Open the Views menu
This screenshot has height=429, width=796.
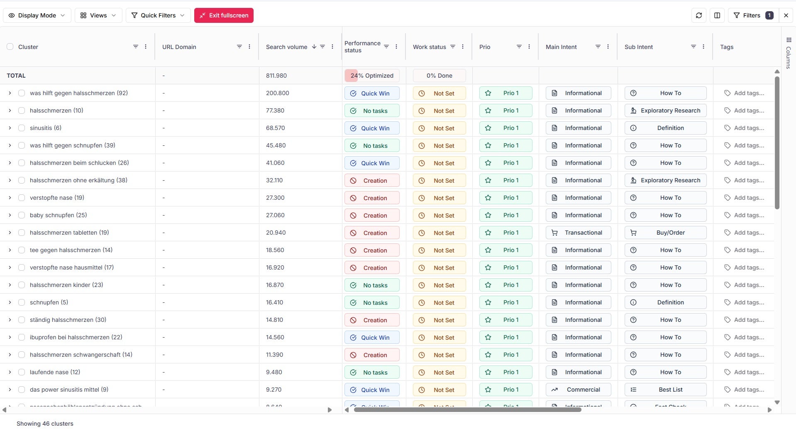(98, 15)
